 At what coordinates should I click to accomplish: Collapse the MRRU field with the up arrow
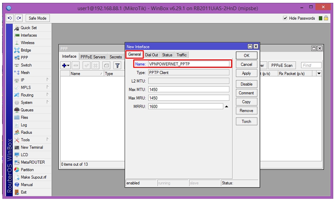(x=227, y=106)
